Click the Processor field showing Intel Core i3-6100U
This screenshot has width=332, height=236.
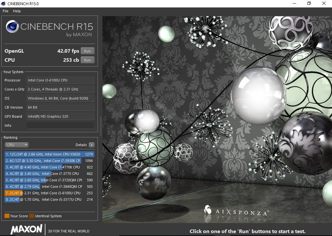[60, 80]
